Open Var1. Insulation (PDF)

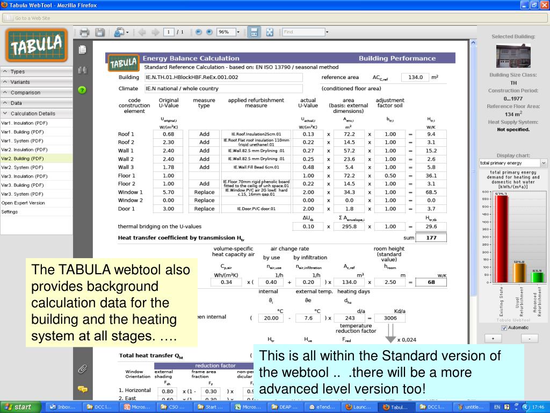point(24,123)
